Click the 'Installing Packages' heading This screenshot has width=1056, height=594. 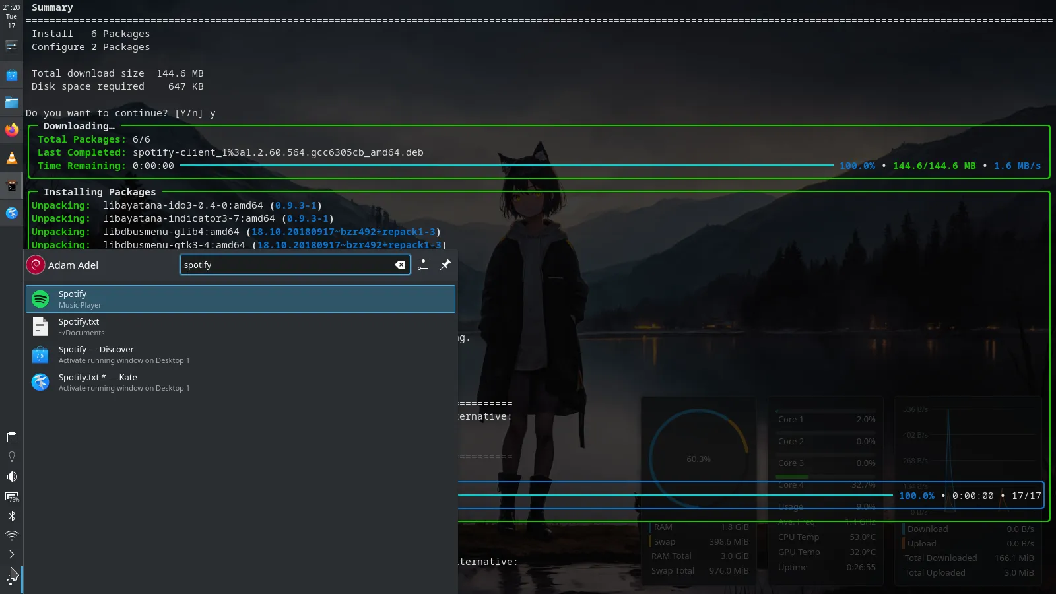click(100, 192)
